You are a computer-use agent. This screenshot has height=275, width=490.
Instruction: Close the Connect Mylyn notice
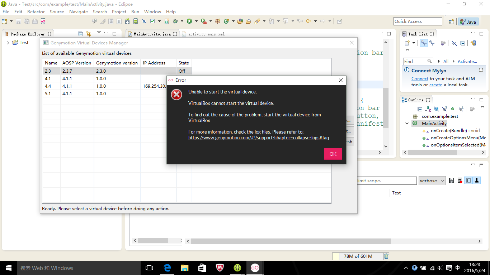tap(481, 70)
